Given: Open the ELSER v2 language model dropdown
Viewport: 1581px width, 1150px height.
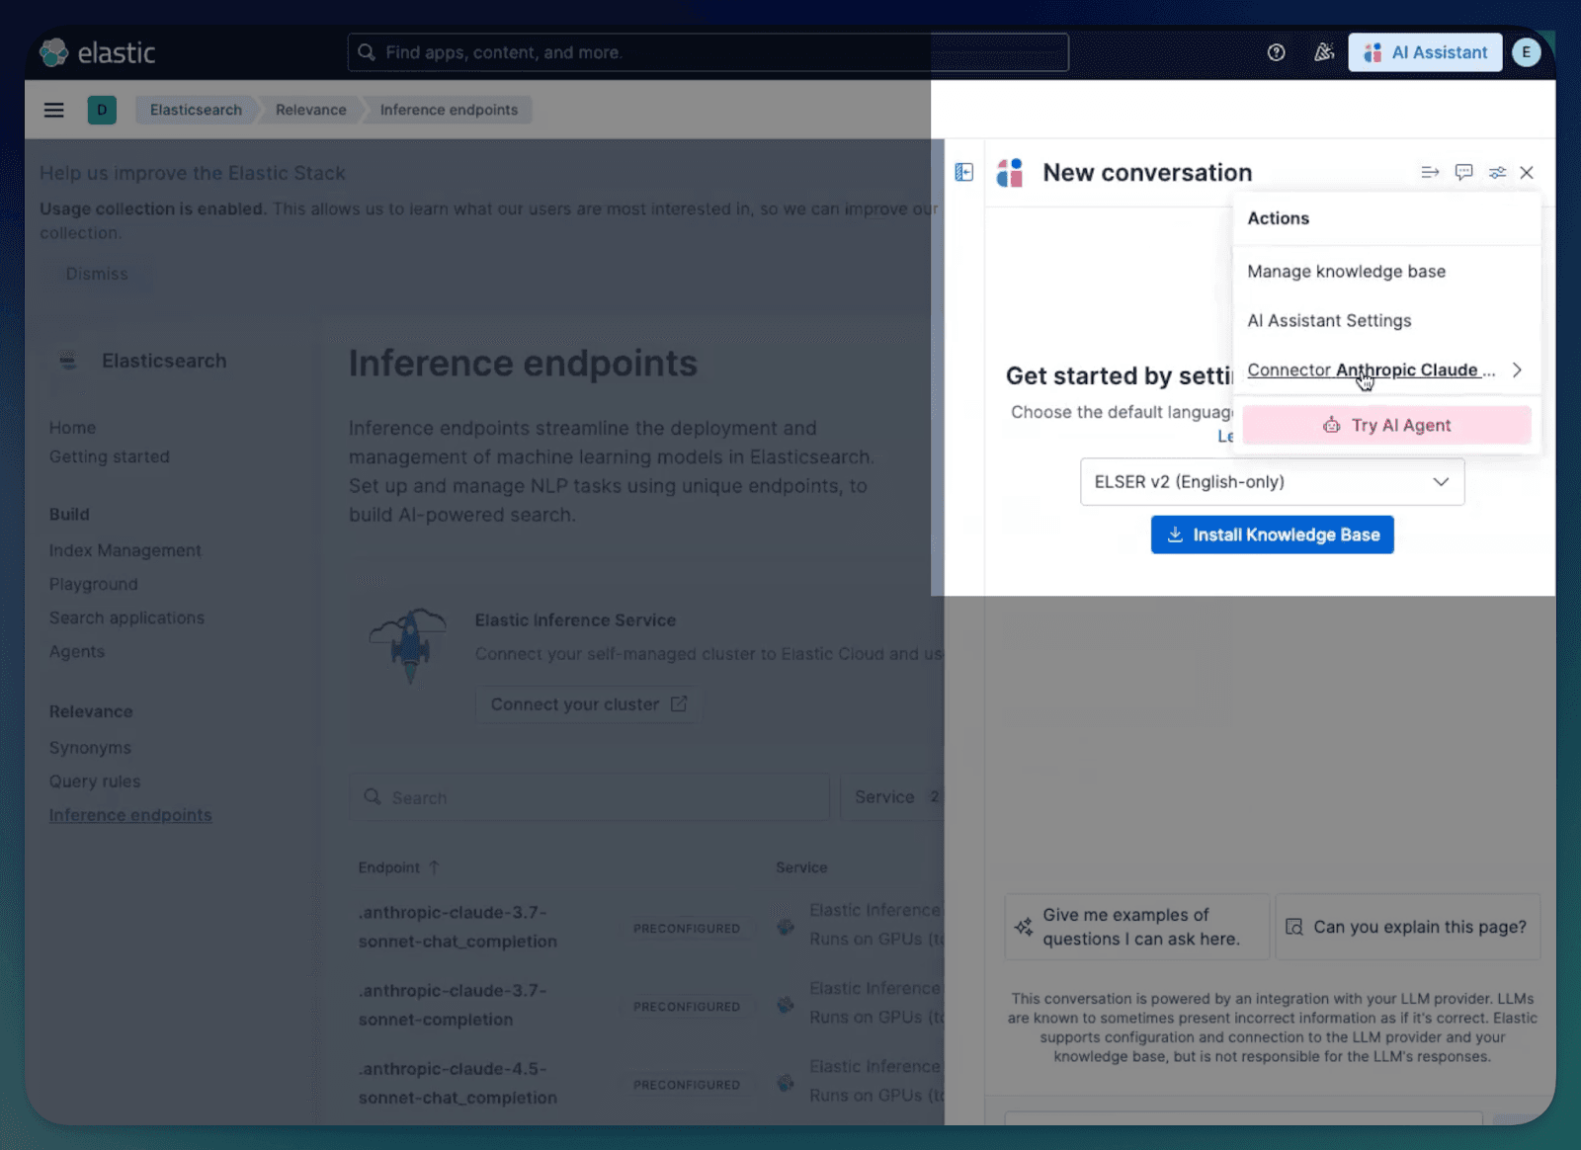Looking at the screenshot, I should pyautogui.click(x=1271, y=482).
